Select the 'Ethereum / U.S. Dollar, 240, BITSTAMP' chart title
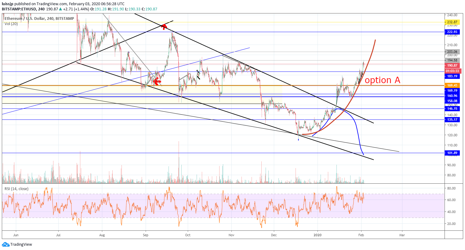 coord(39,19)
